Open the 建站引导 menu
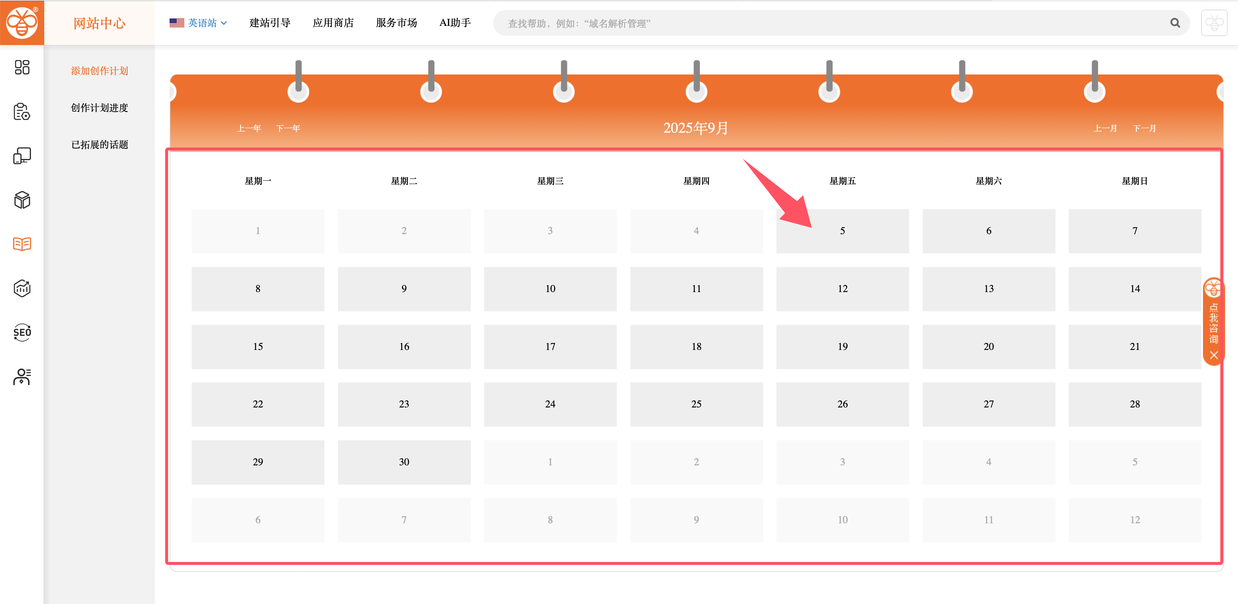Screen dimensions: 1238x604 (x=270, y=23)
